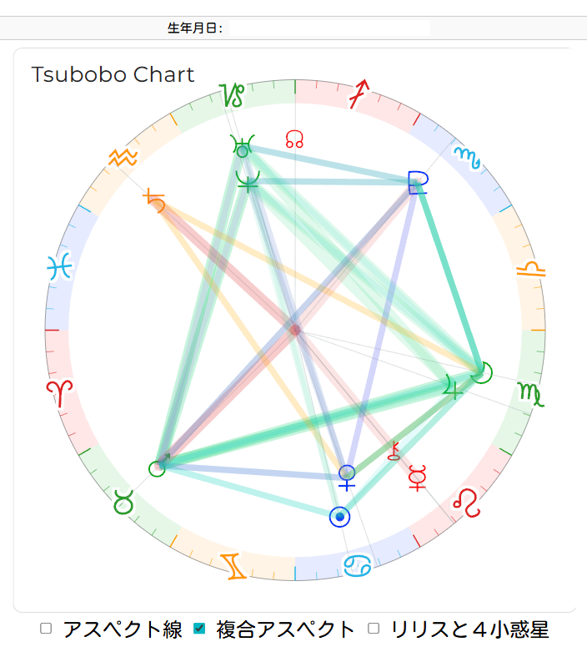Image resolution: width=587 pixels, height=647 pixels.
Task: Click the Leo zodiac symbol
Action: click(x=467, y=503)
